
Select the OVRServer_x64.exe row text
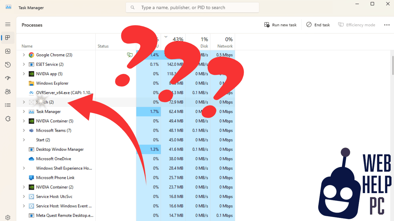[65, 93]
